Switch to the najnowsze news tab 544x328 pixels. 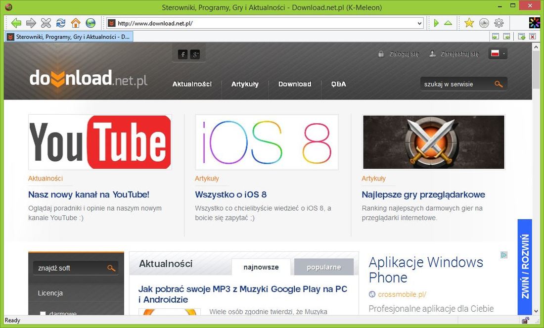click(x=261, y=267)
